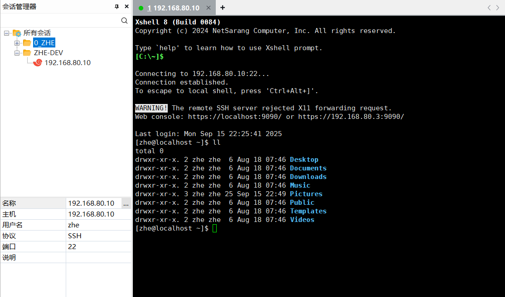
Task: Go to next tab with right arrow
Action: (x=498, y=8)
